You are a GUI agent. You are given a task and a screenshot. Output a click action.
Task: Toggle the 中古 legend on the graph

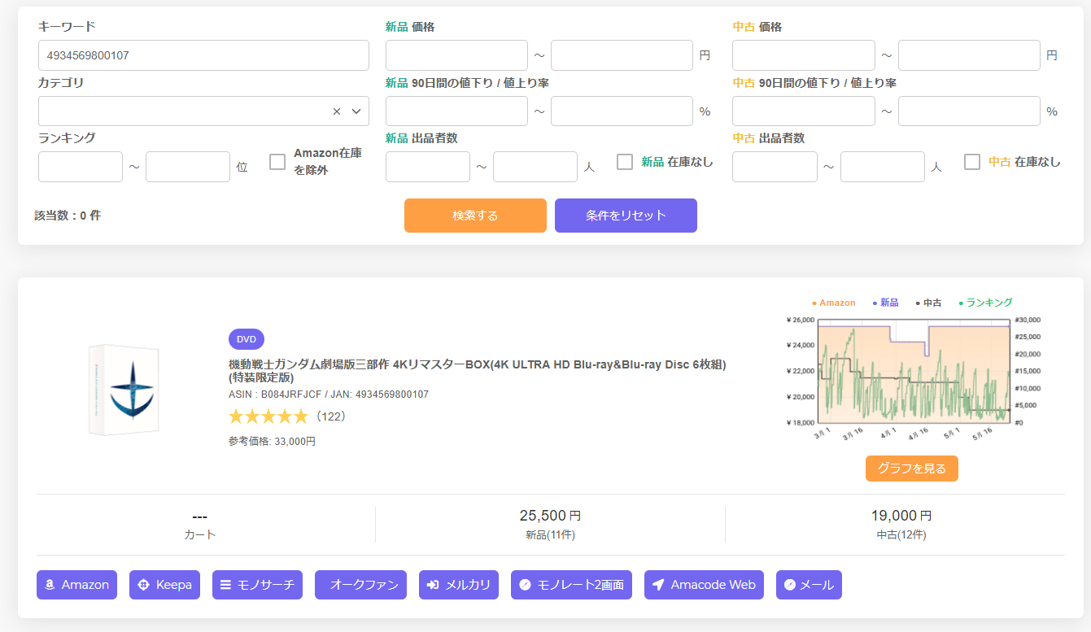(x=928, y=303)
